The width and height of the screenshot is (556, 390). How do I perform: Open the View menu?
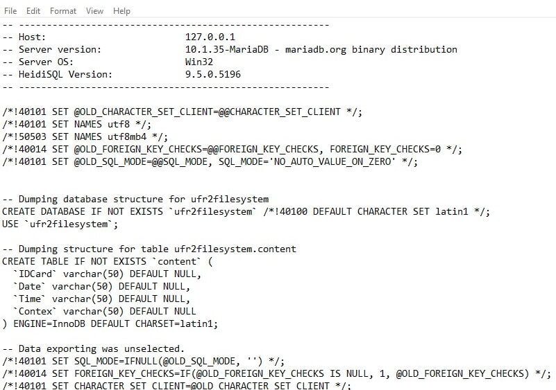(94, 11)
